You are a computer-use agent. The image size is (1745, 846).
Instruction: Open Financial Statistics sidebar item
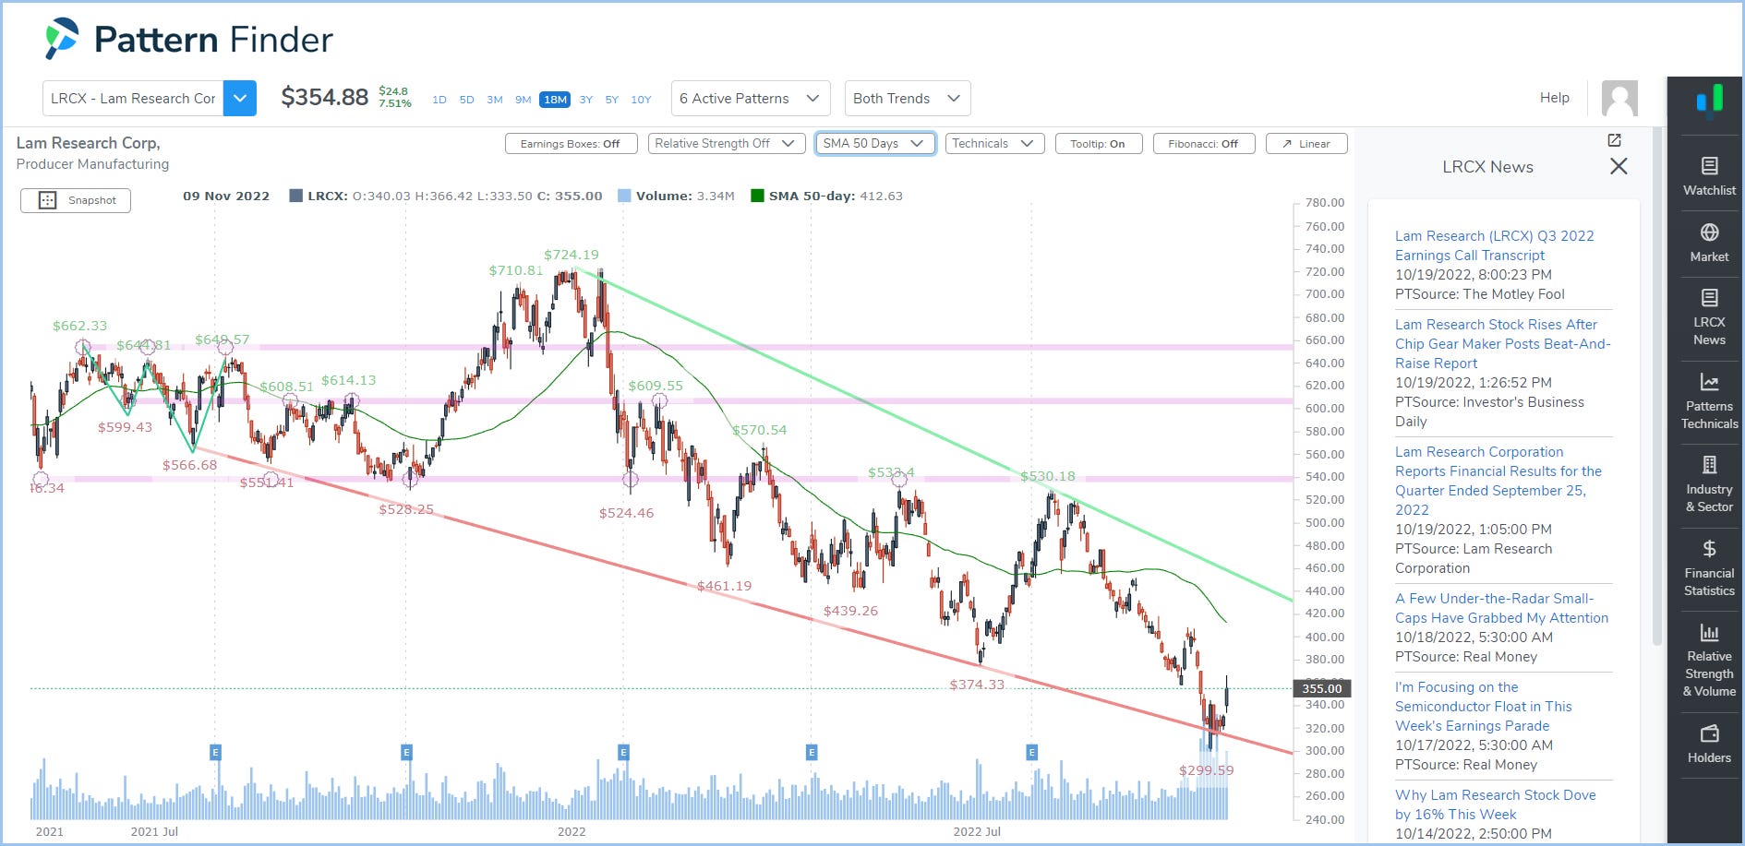[1709, 568]
